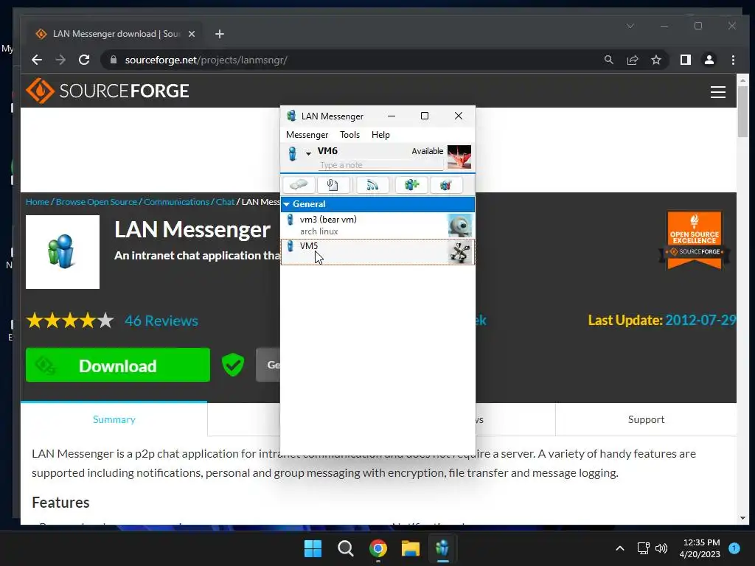Click the page vertical scrollbar thumb
The height and width of the screenshot is (566, 755).
742,111
